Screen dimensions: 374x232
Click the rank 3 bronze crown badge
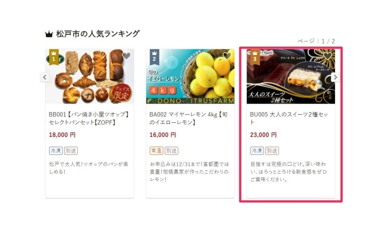(255, 57)
